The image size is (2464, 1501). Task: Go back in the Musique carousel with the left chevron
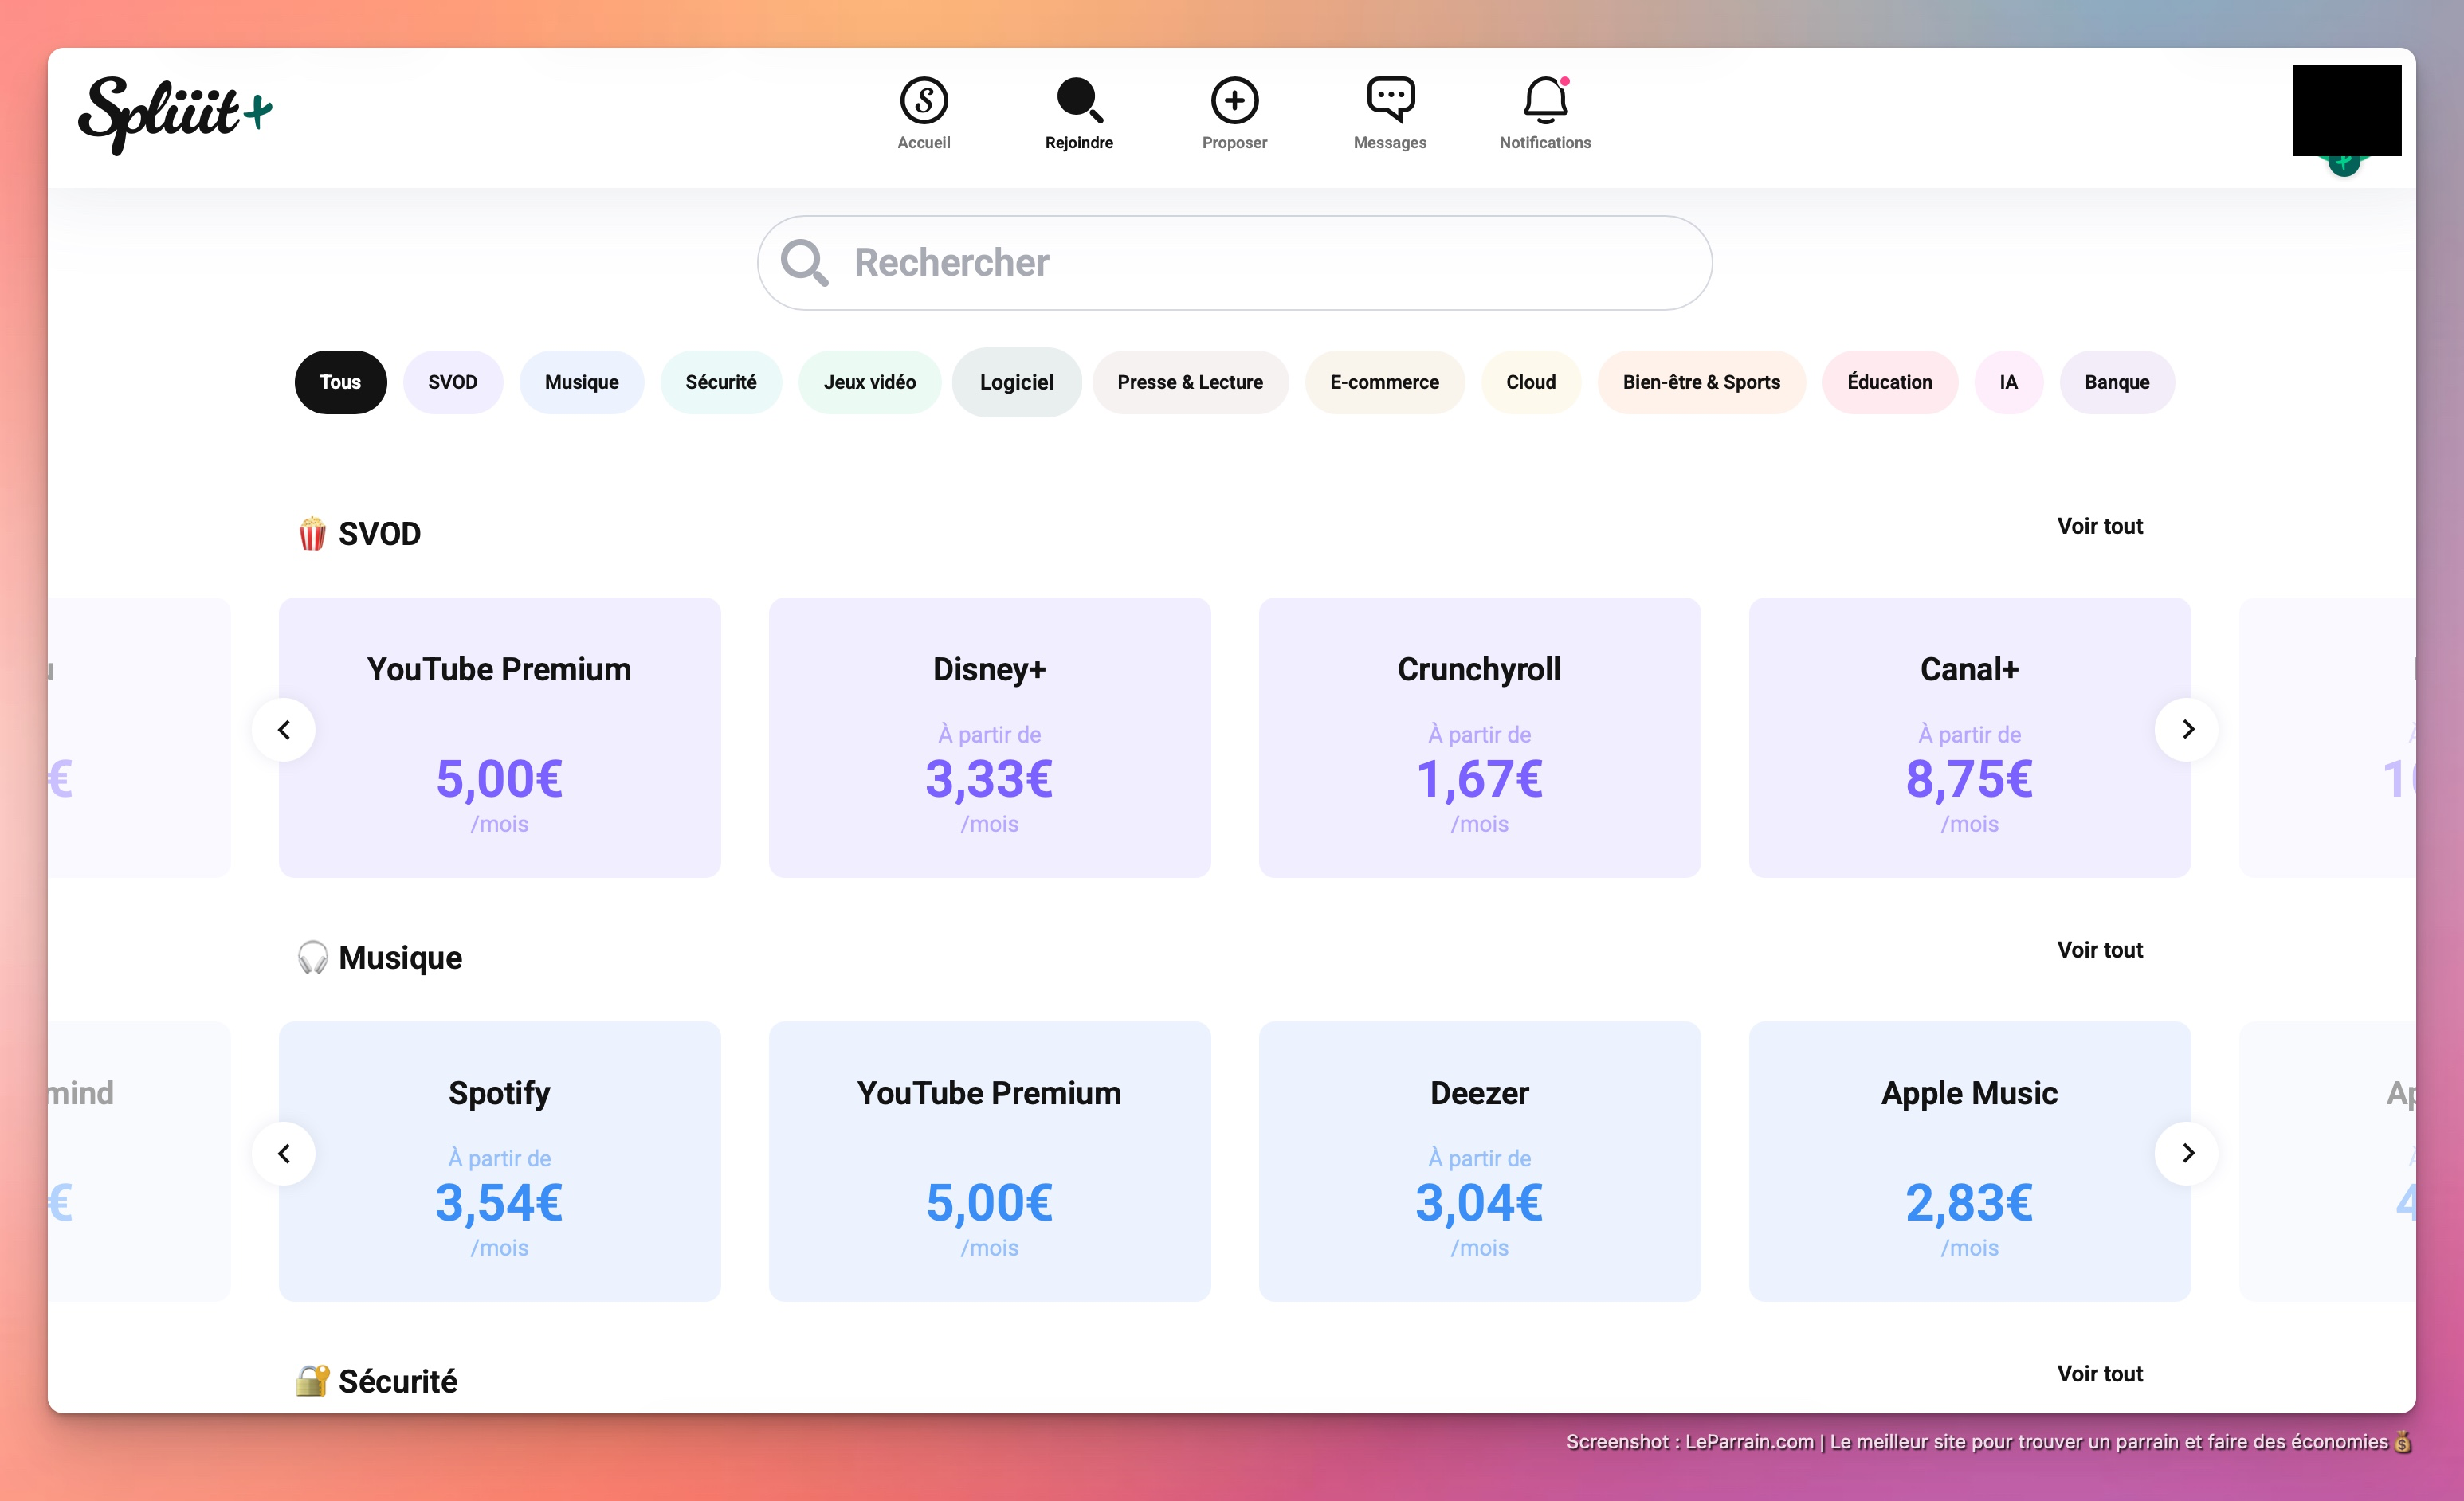pyautogui.click(x=284, y=1153)
